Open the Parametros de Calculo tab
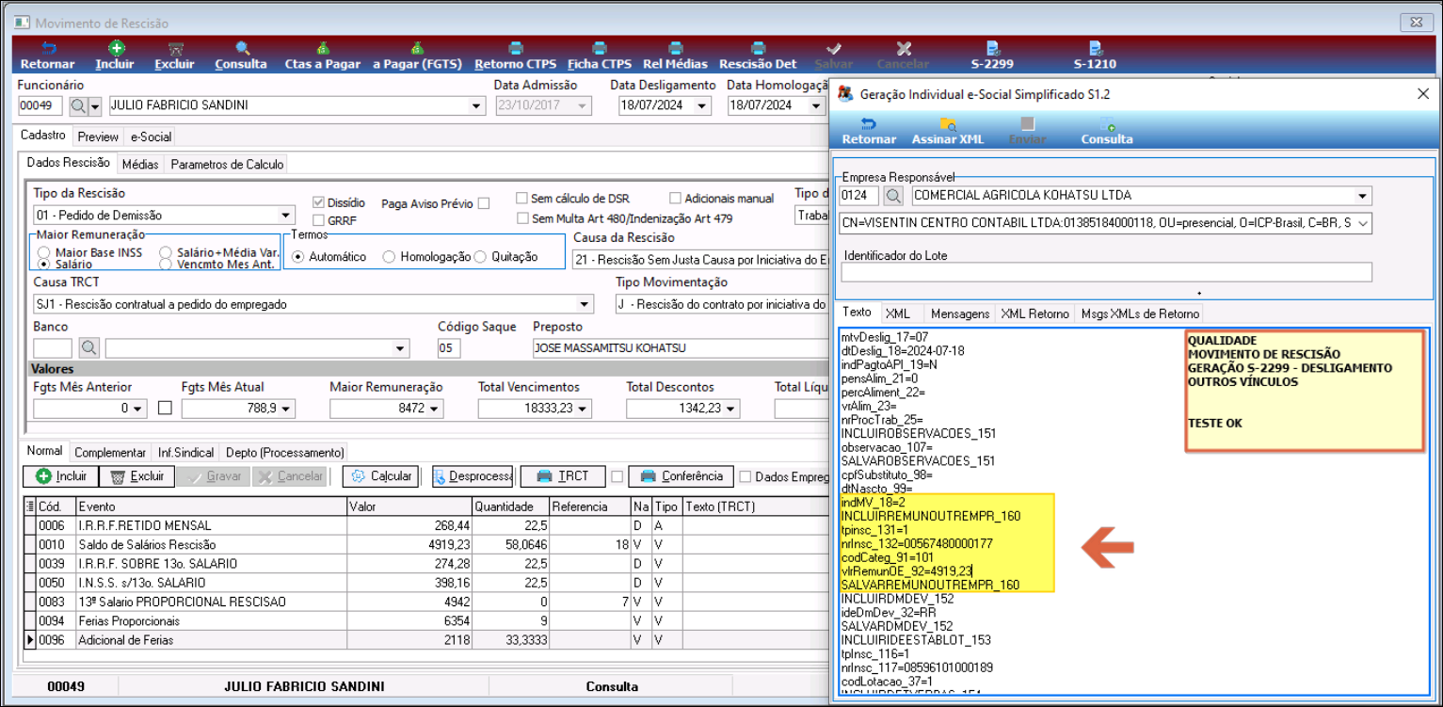 click(227, 164)
